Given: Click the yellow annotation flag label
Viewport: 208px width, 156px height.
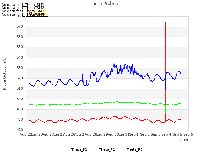Looking at the screenshot, I should click(x=37, y=13).
